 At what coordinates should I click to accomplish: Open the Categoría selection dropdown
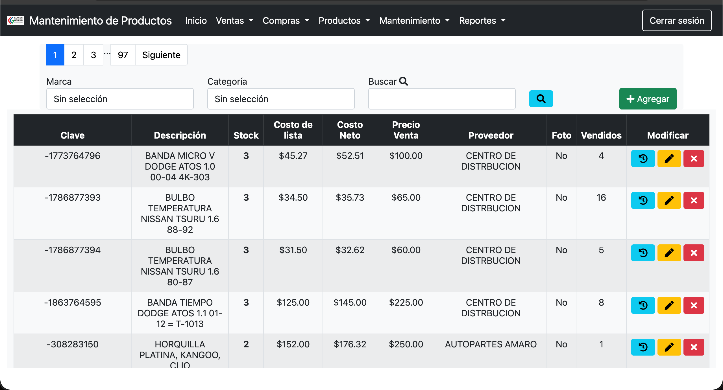(x=281, y=99)
